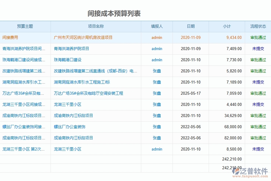Select the 成渝高铁内江标段项目 project link
The image size is (271, 181).
pyautogui.click(x=73, y=116)
